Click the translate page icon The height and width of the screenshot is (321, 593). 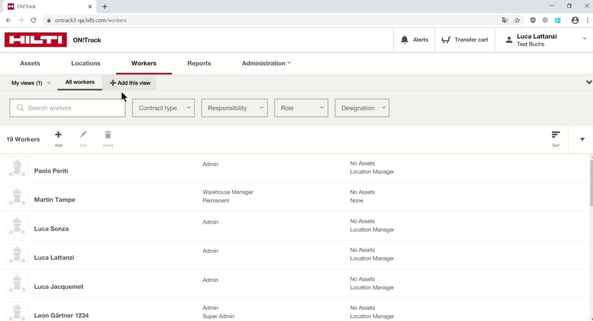[505, 20]
